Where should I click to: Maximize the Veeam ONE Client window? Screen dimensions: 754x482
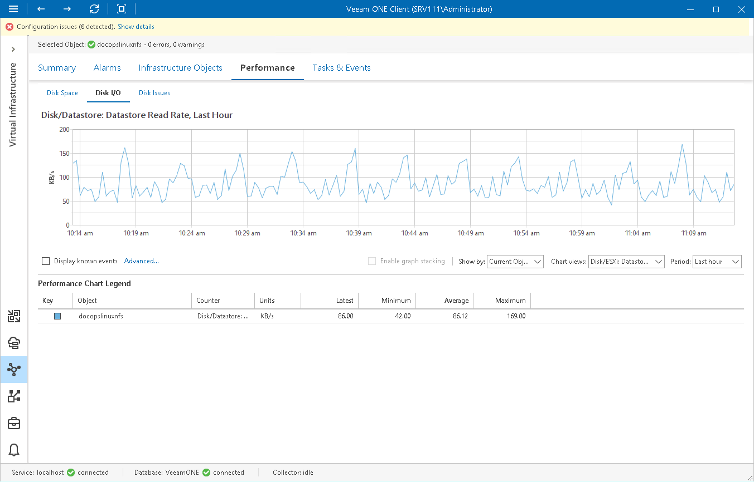[x=716, y=9]
